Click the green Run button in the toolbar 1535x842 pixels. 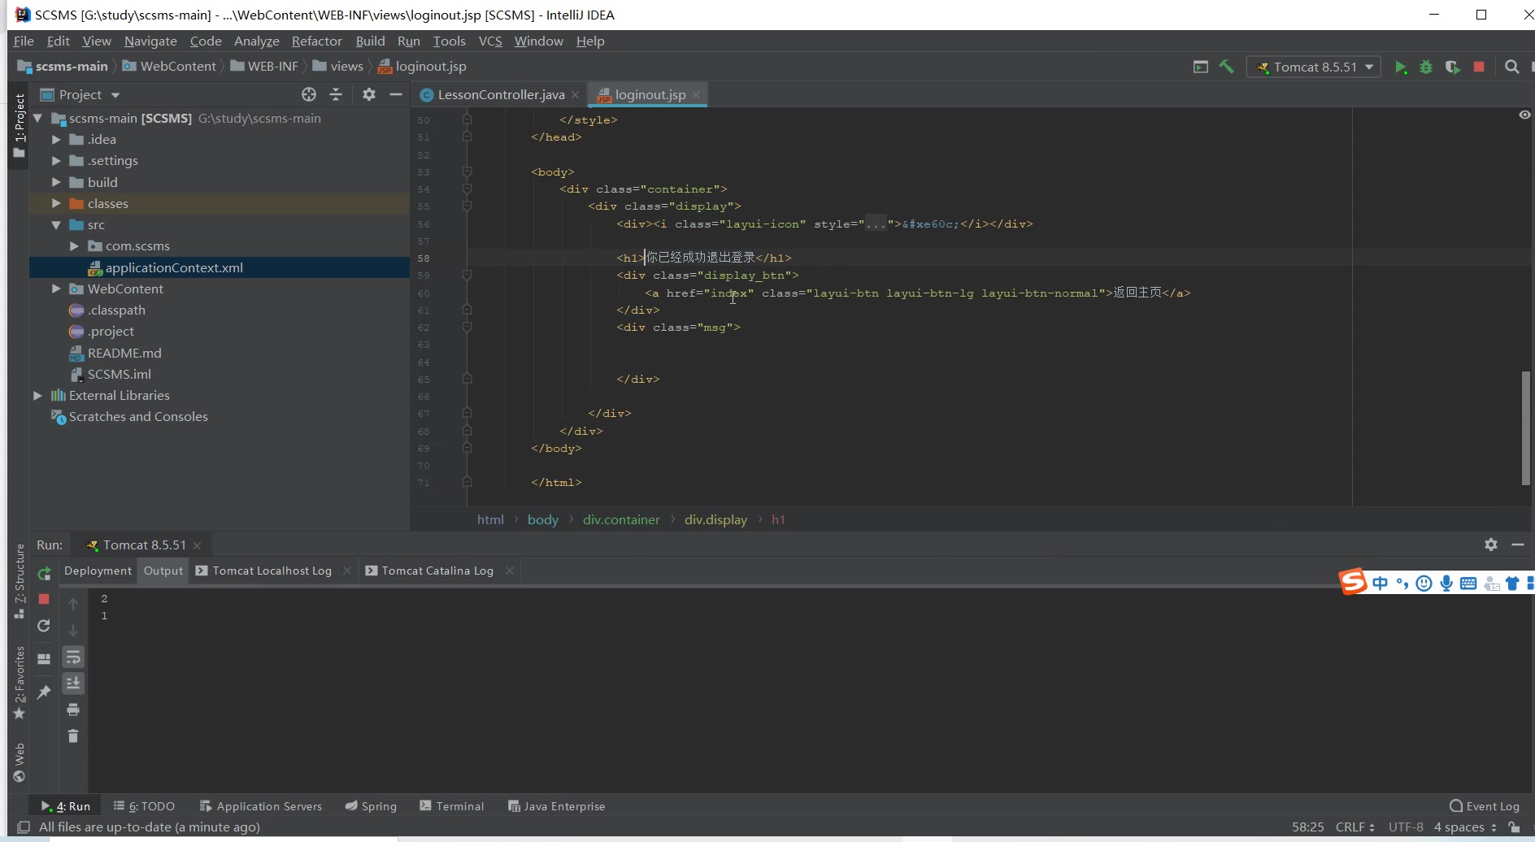pos(1400,67)
